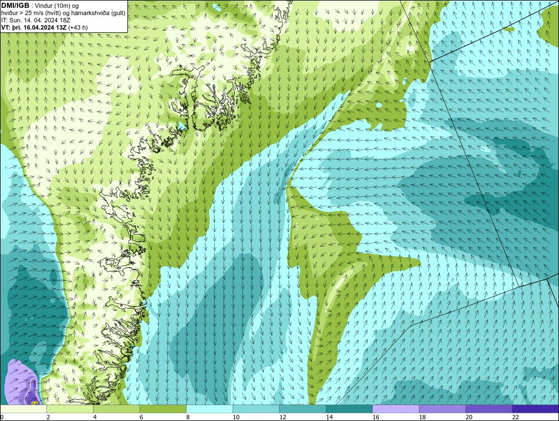Click the 4–6 m/s green legend swatch
Viewport: 559px width, 421px height.
[116, 409]
